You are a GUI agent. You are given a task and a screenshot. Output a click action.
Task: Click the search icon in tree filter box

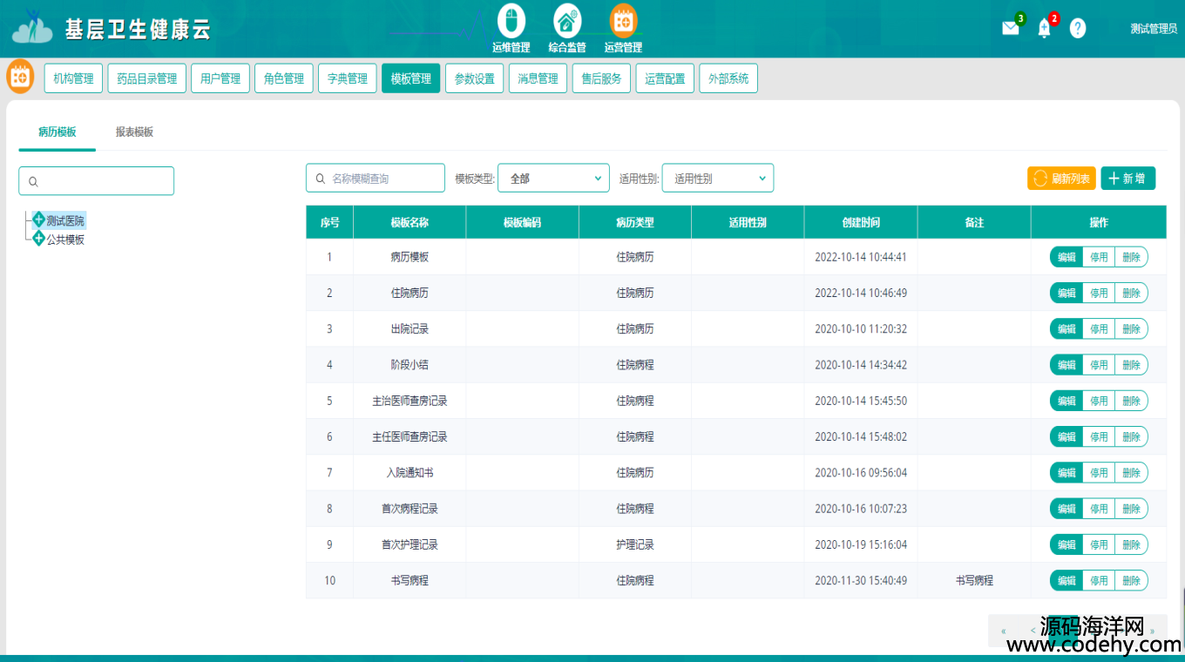pos(33,182)
